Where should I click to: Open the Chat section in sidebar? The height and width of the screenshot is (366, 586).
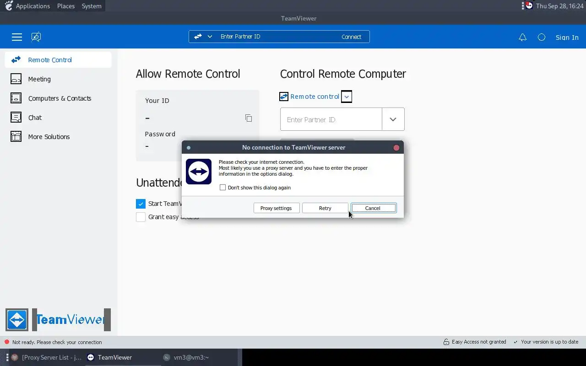coord(58,118)
